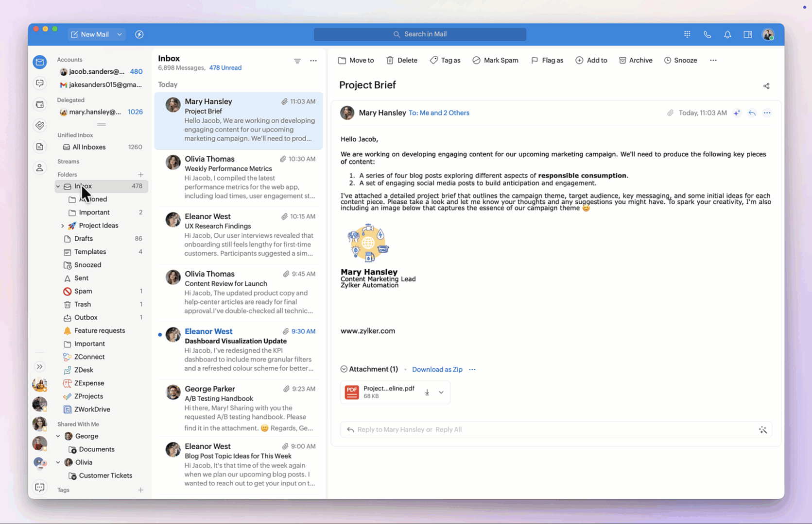Open the Snoozed folder
Image resolution: width=812 pixels, height=524 pixels.
click(102, 265)
